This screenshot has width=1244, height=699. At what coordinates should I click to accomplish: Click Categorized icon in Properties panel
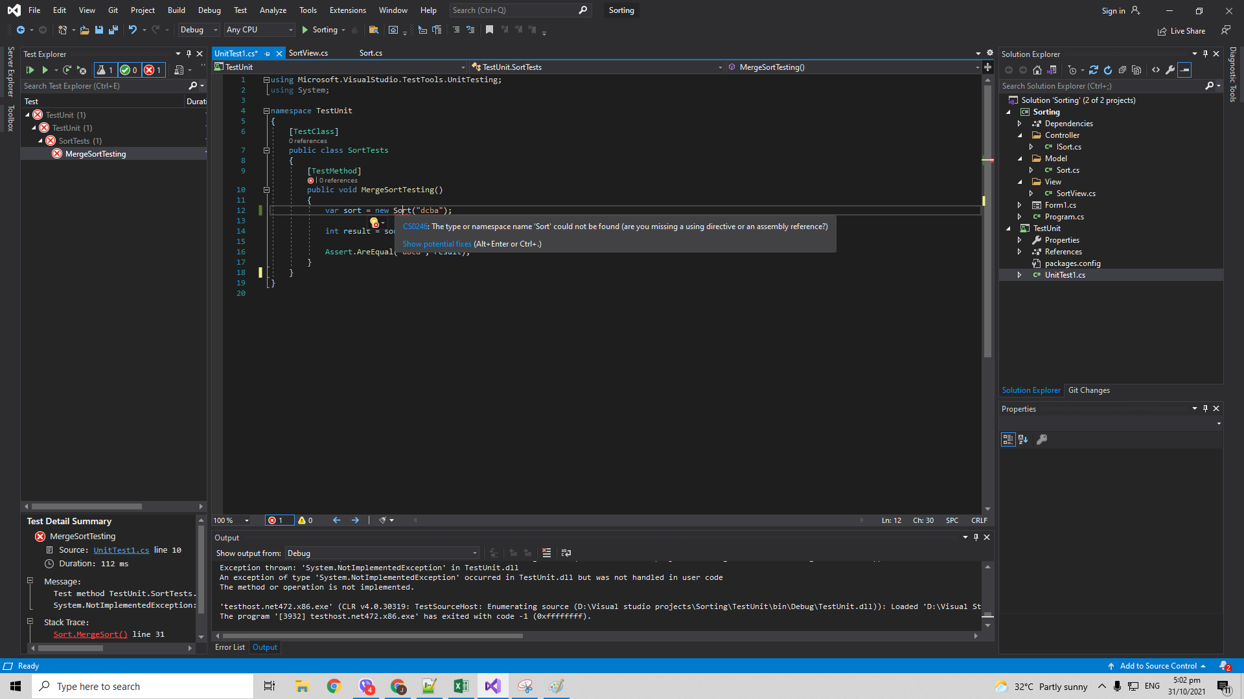click(1008, 439)
